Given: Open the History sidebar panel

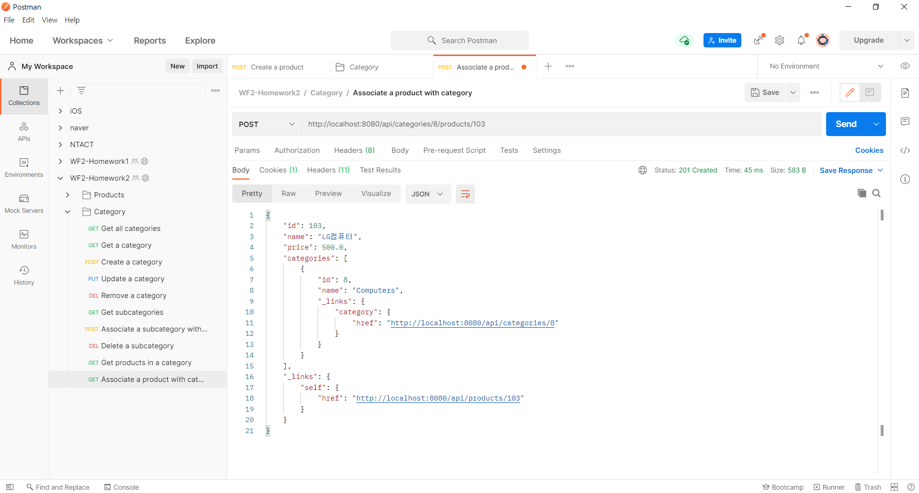Looking at the screenshot, I should click(24, 275).
